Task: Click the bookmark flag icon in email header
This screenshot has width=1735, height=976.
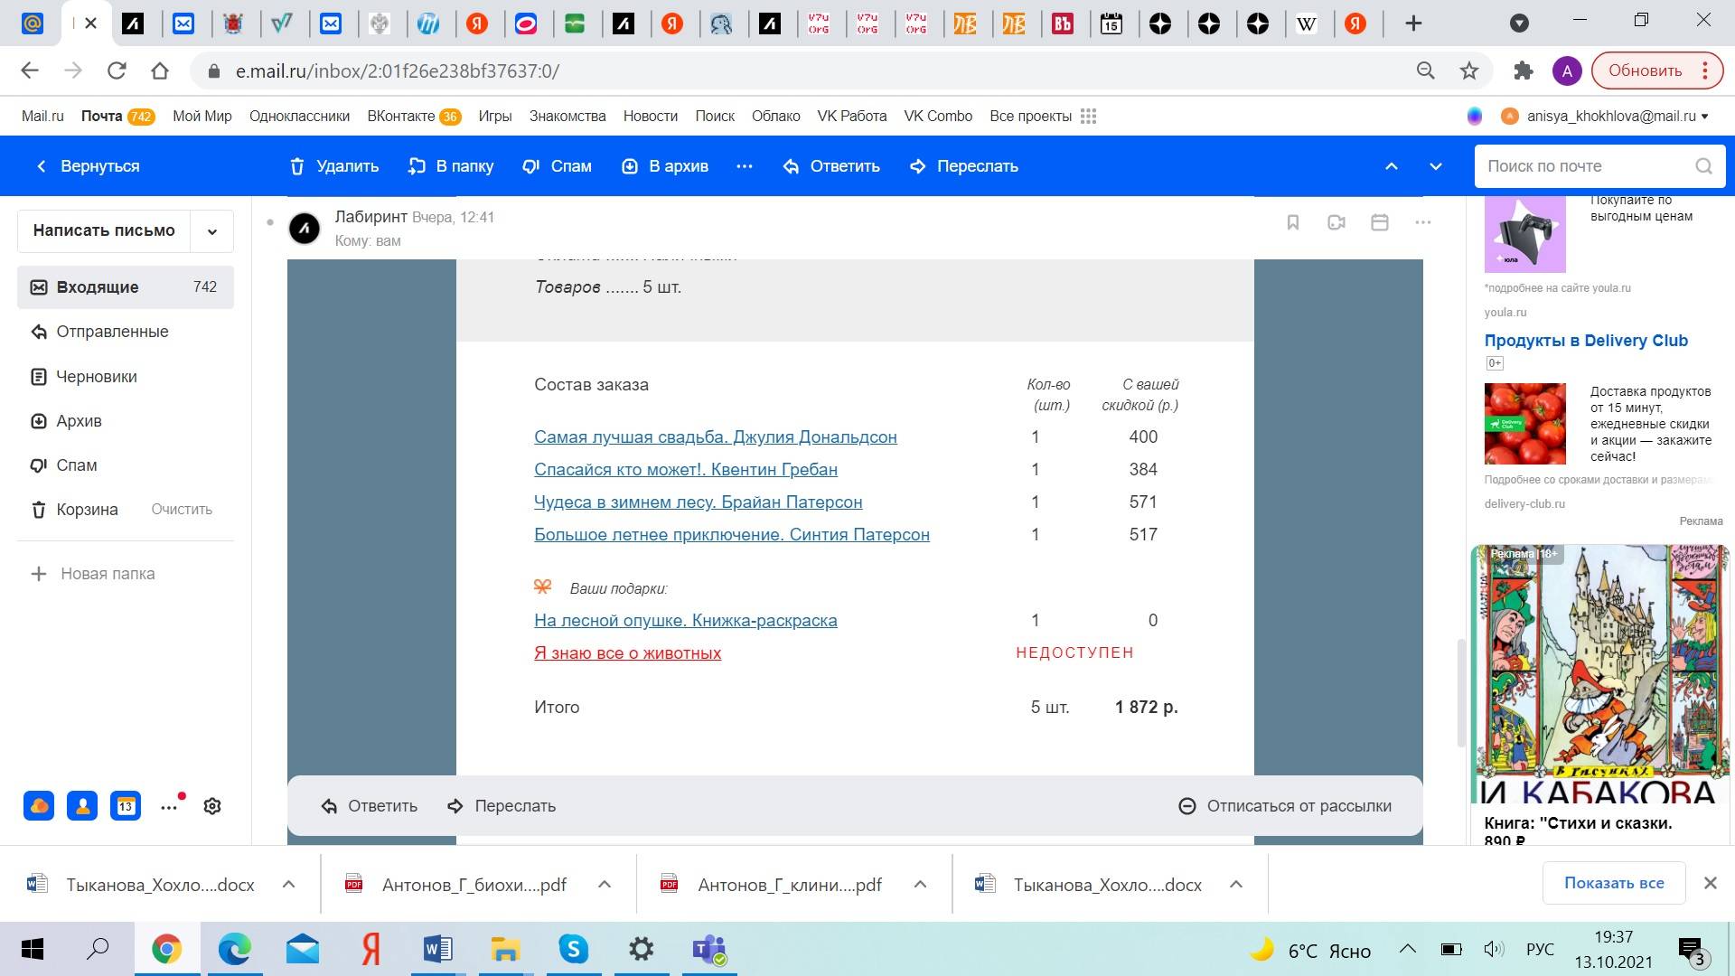Action: coord(1293,222)
